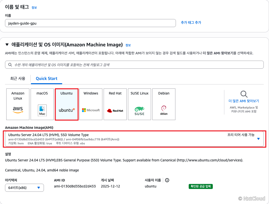
Task: Open 정보 link beside Amazon Machine Image heading
Action: 128,45
